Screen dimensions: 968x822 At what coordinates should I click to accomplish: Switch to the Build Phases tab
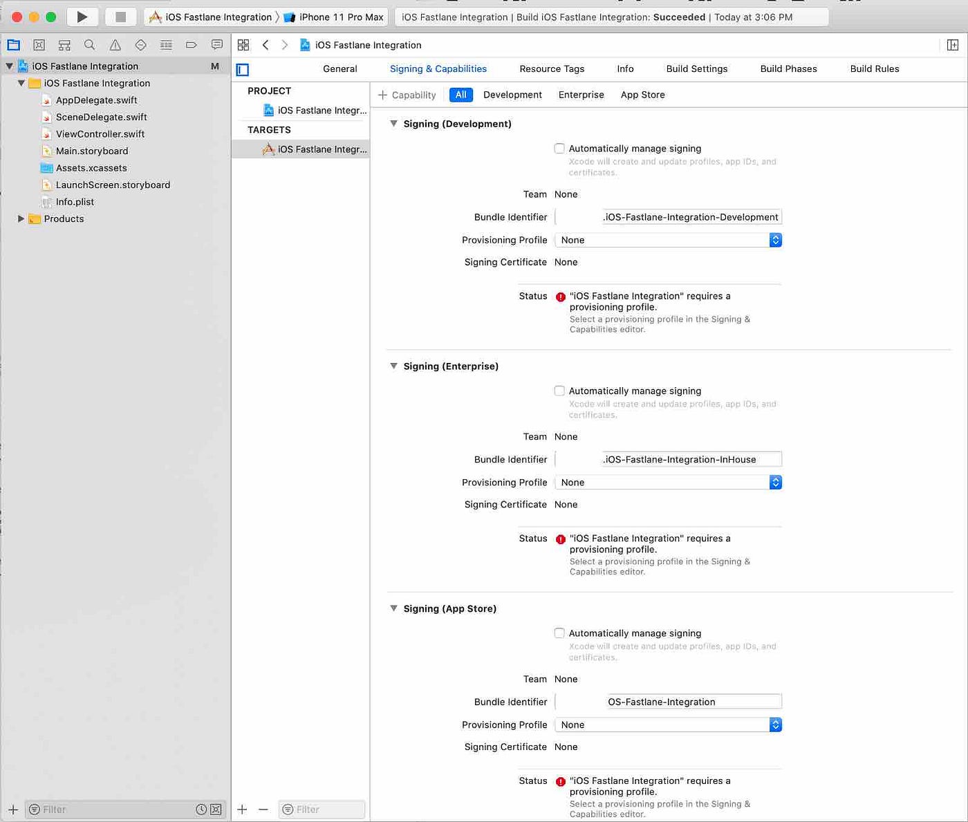[x=788, y=68]
